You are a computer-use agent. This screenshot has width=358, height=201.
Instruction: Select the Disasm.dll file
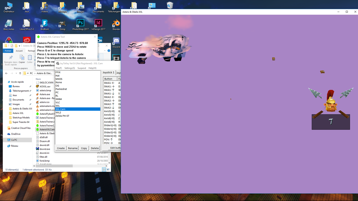[x=44, y=141]
